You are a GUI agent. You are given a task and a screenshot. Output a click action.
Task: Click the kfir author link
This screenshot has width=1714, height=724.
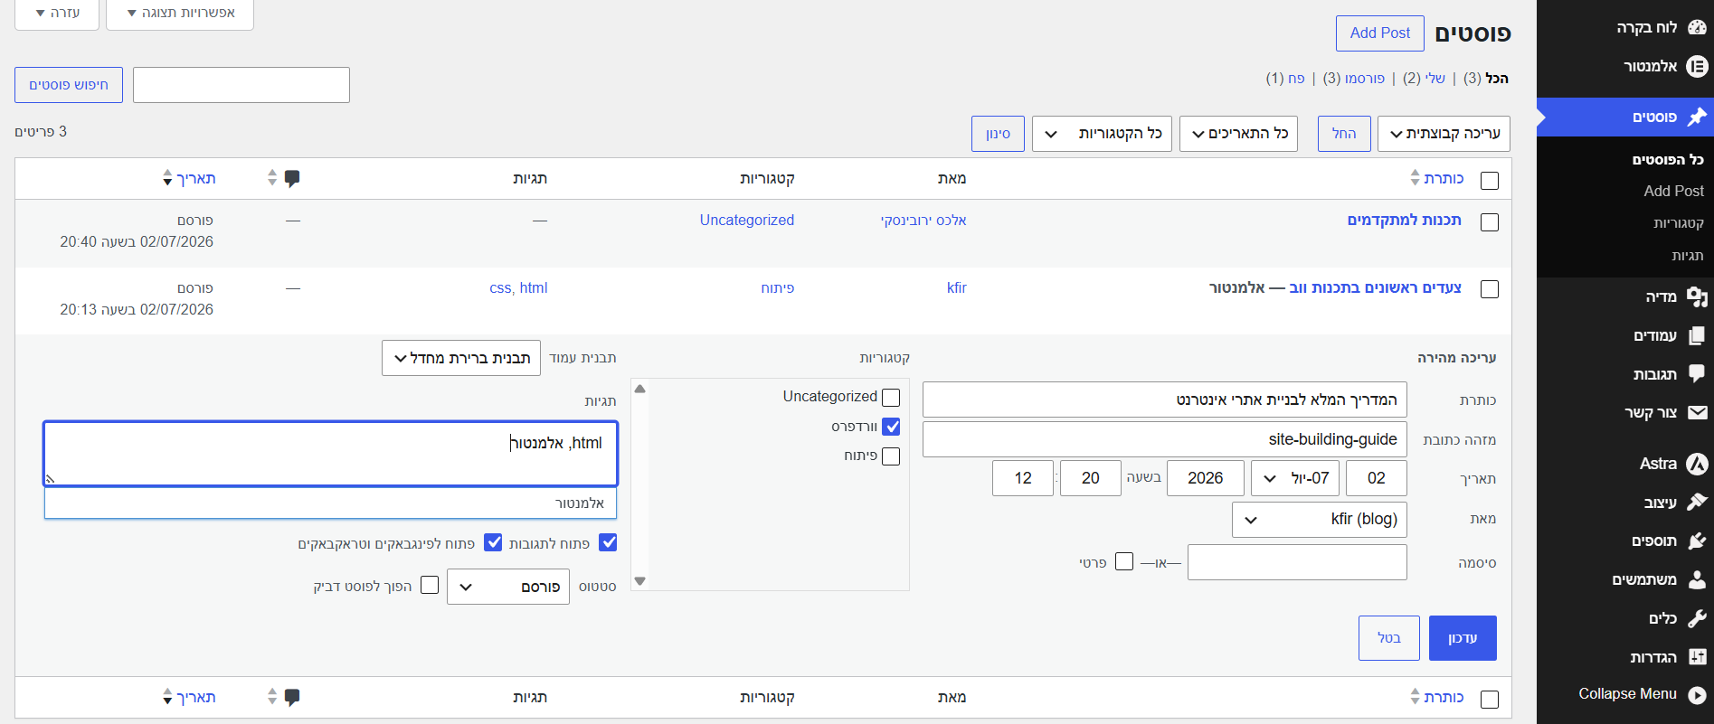(957, 287)
